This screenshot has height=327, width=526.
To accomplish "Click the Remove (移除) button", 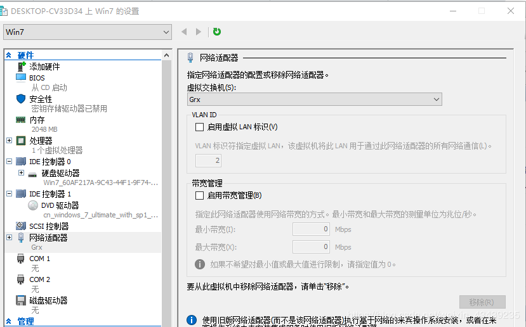I will tap(482, 302).
